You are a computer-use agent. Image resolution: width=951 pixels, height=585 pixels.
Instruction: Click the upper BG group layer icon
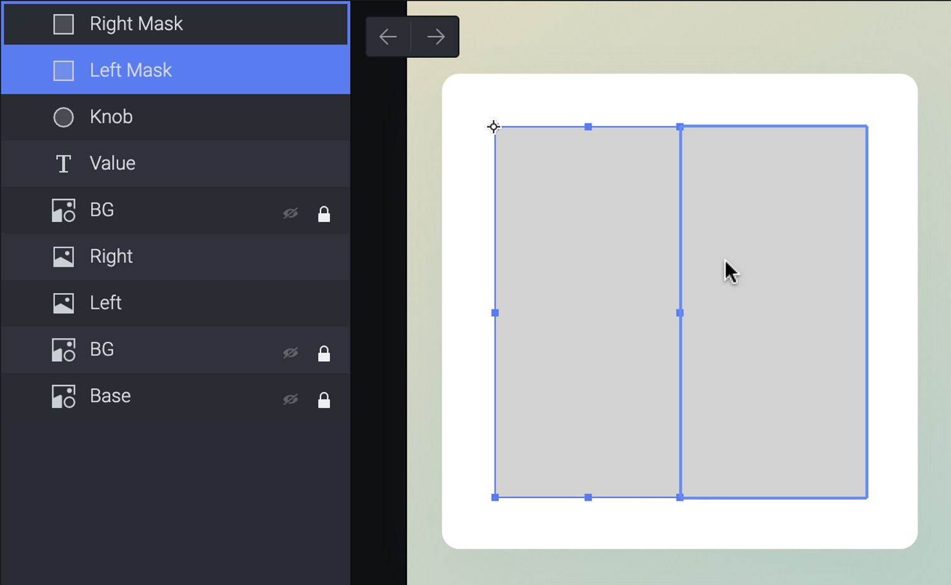(64, 210)
